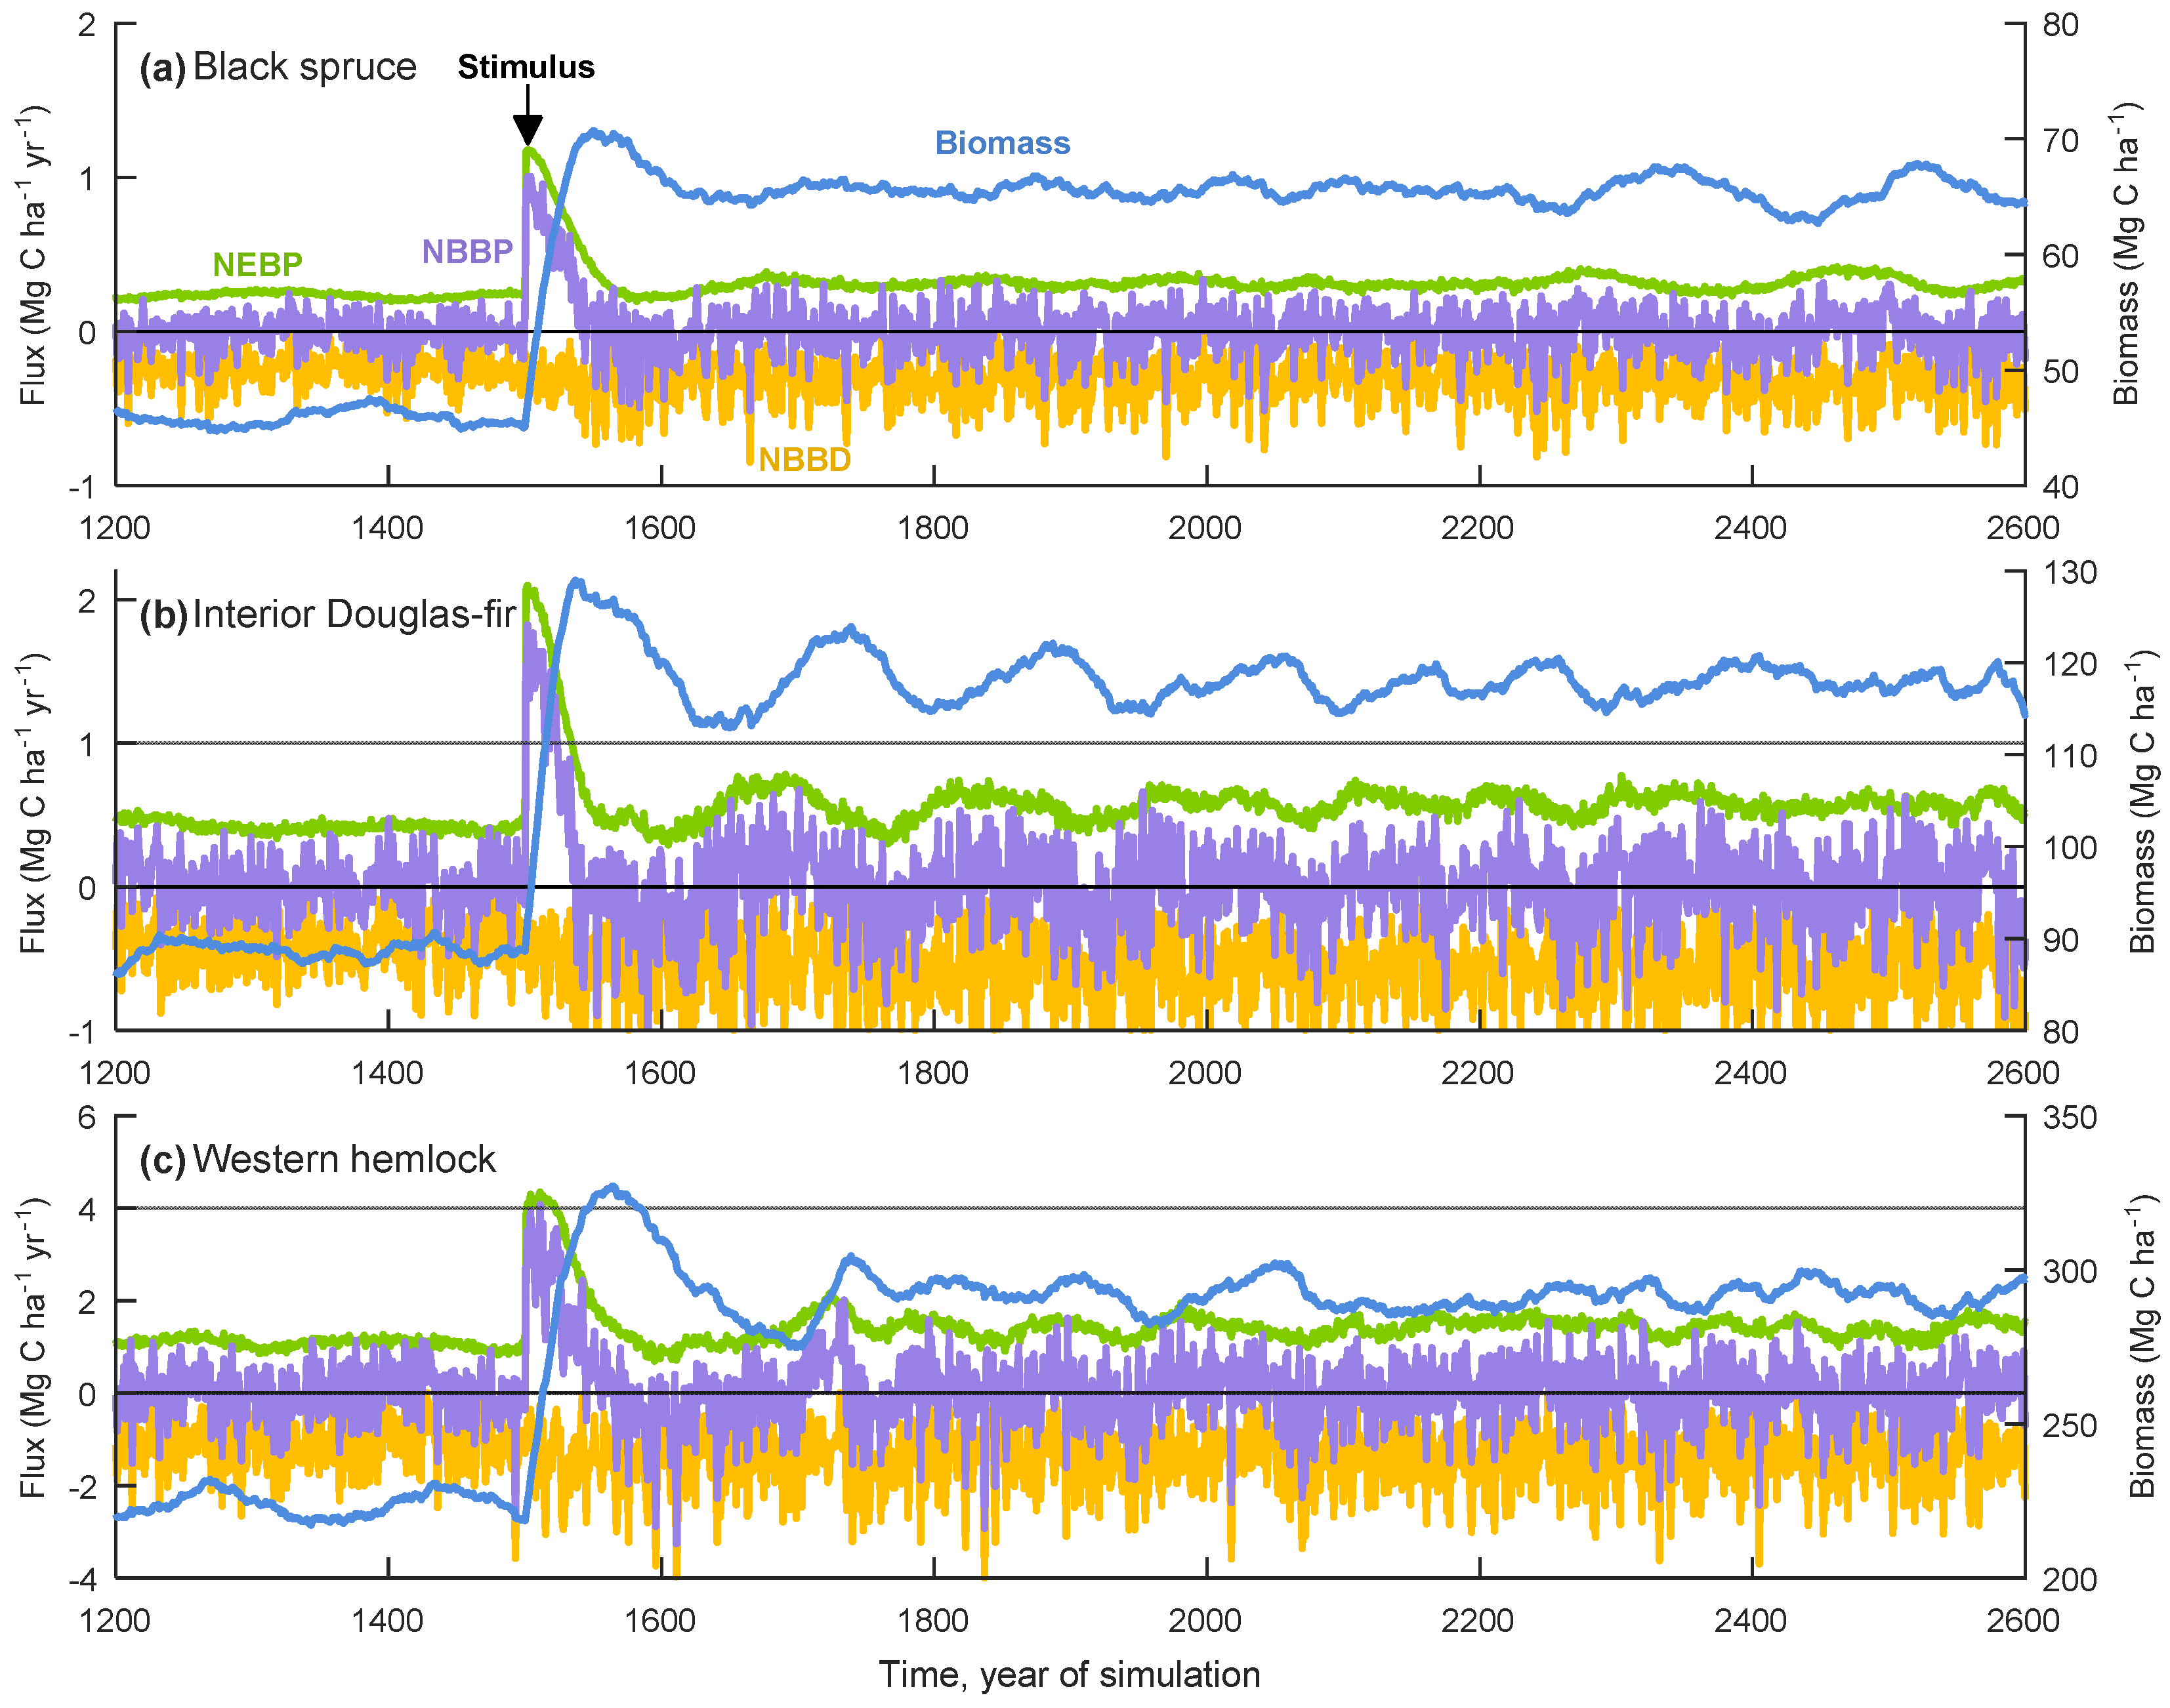Viewport: 2170px width, 1708px height.
Task: Click the bold Stimulus label
Action: [x=525, y=67]
